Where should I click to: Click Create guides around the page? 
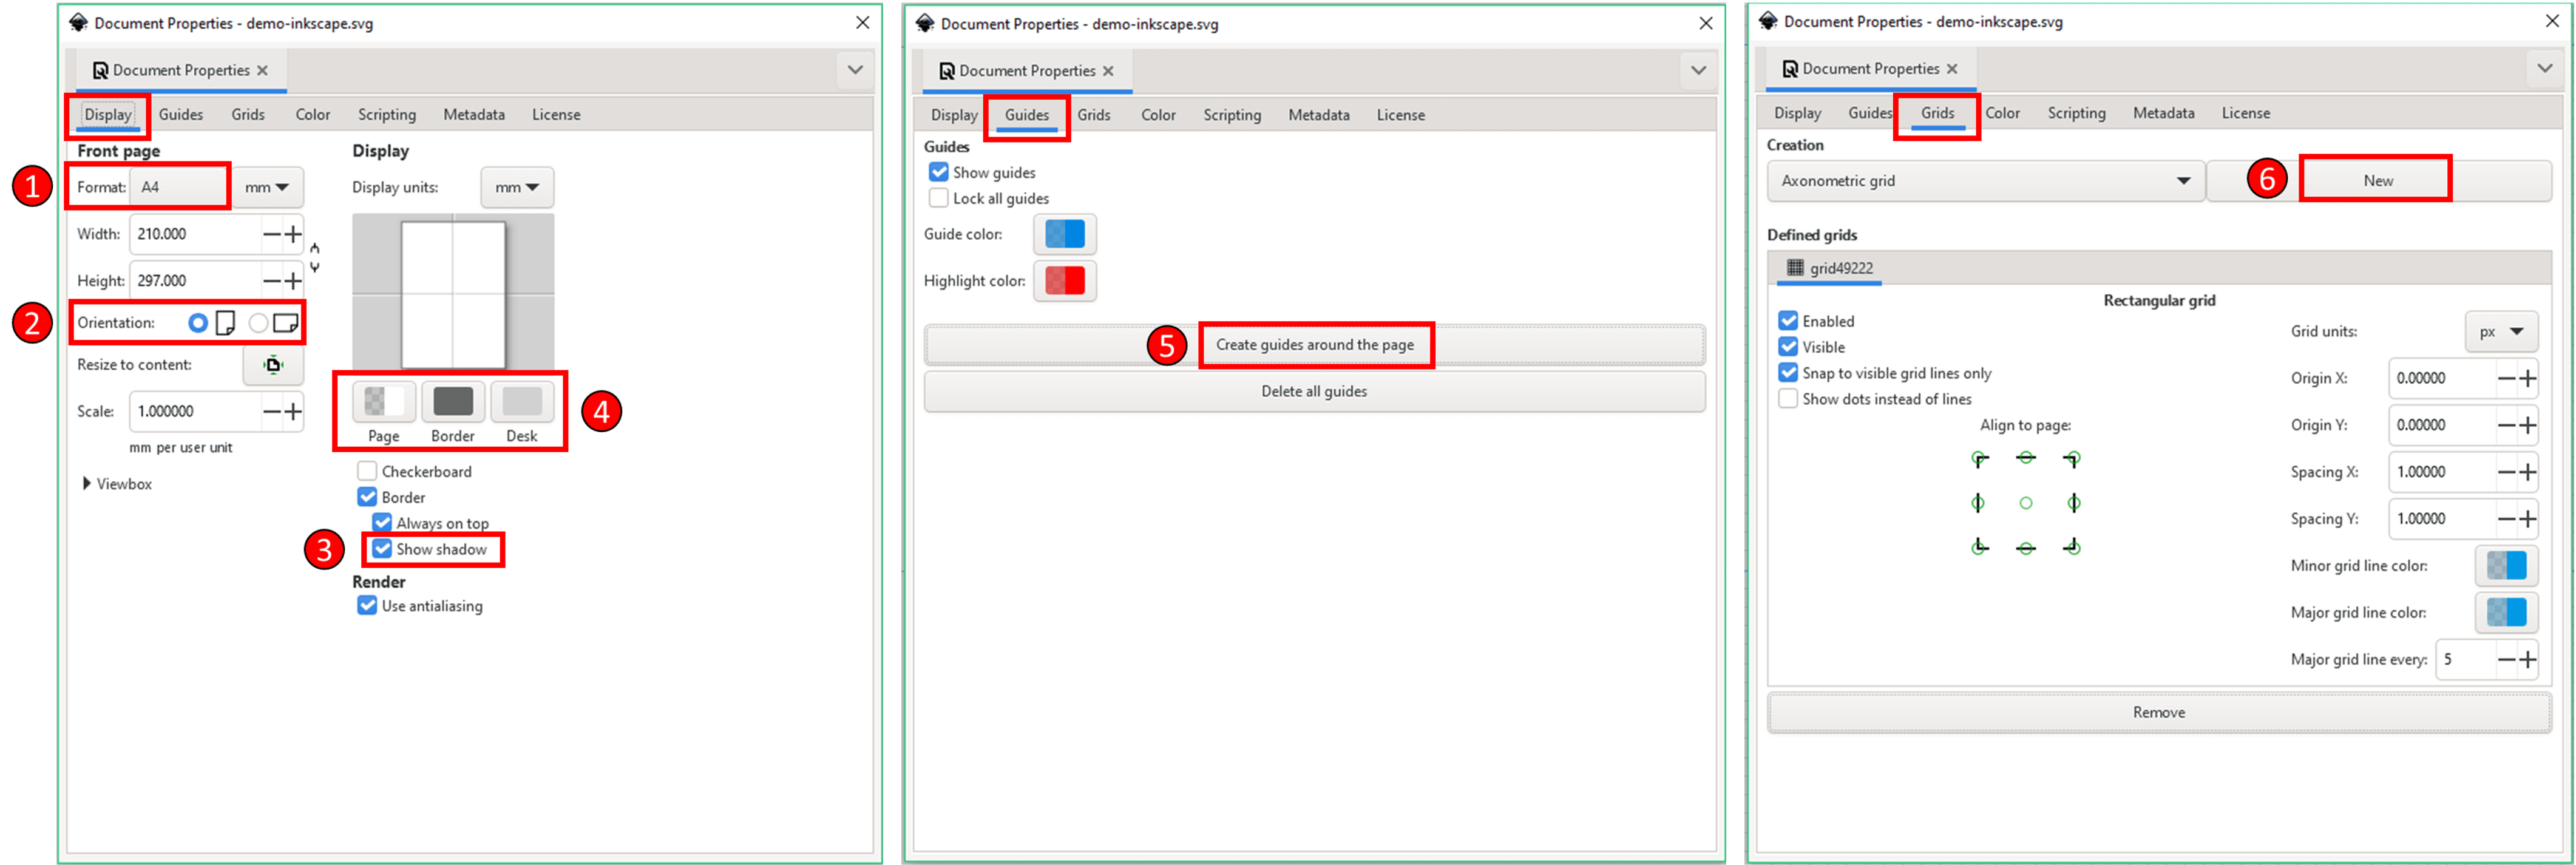[1315, 344]
